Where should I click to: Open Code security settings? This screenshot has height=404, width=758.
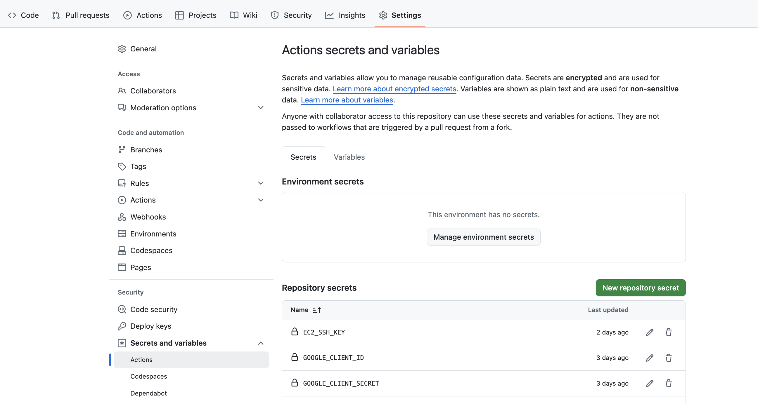154,309
